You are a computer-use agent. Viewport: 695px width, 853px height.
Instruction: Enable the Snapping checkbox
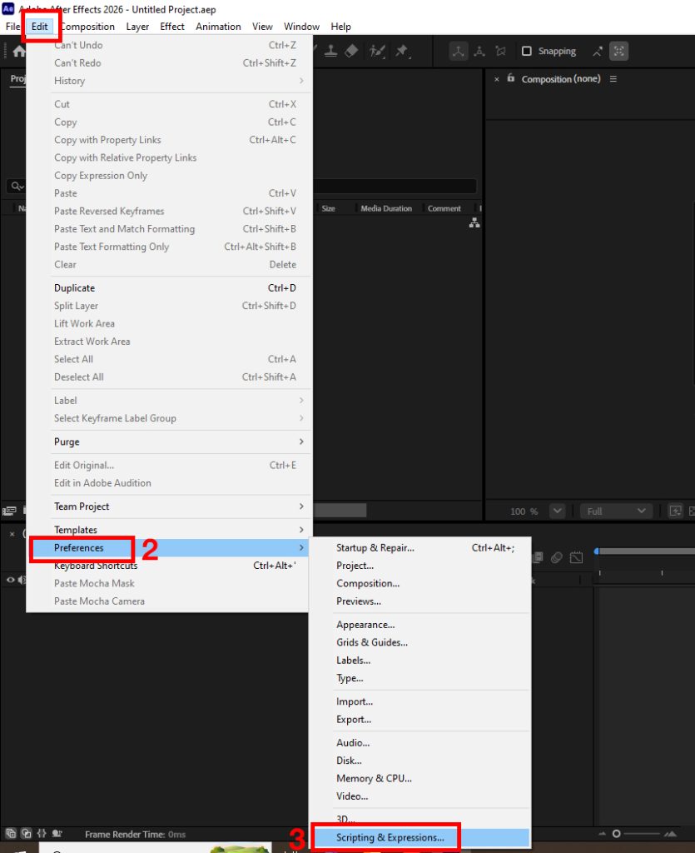527,51
